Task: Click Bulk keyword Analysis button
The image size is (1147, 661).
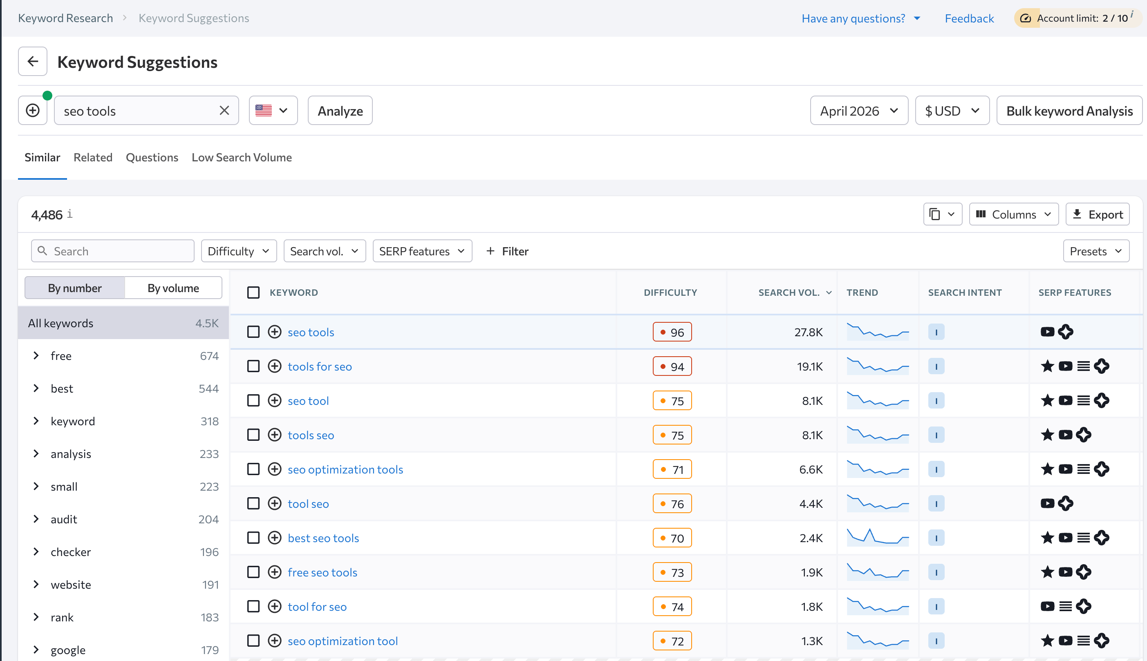Action: [x=1069, y=110]
